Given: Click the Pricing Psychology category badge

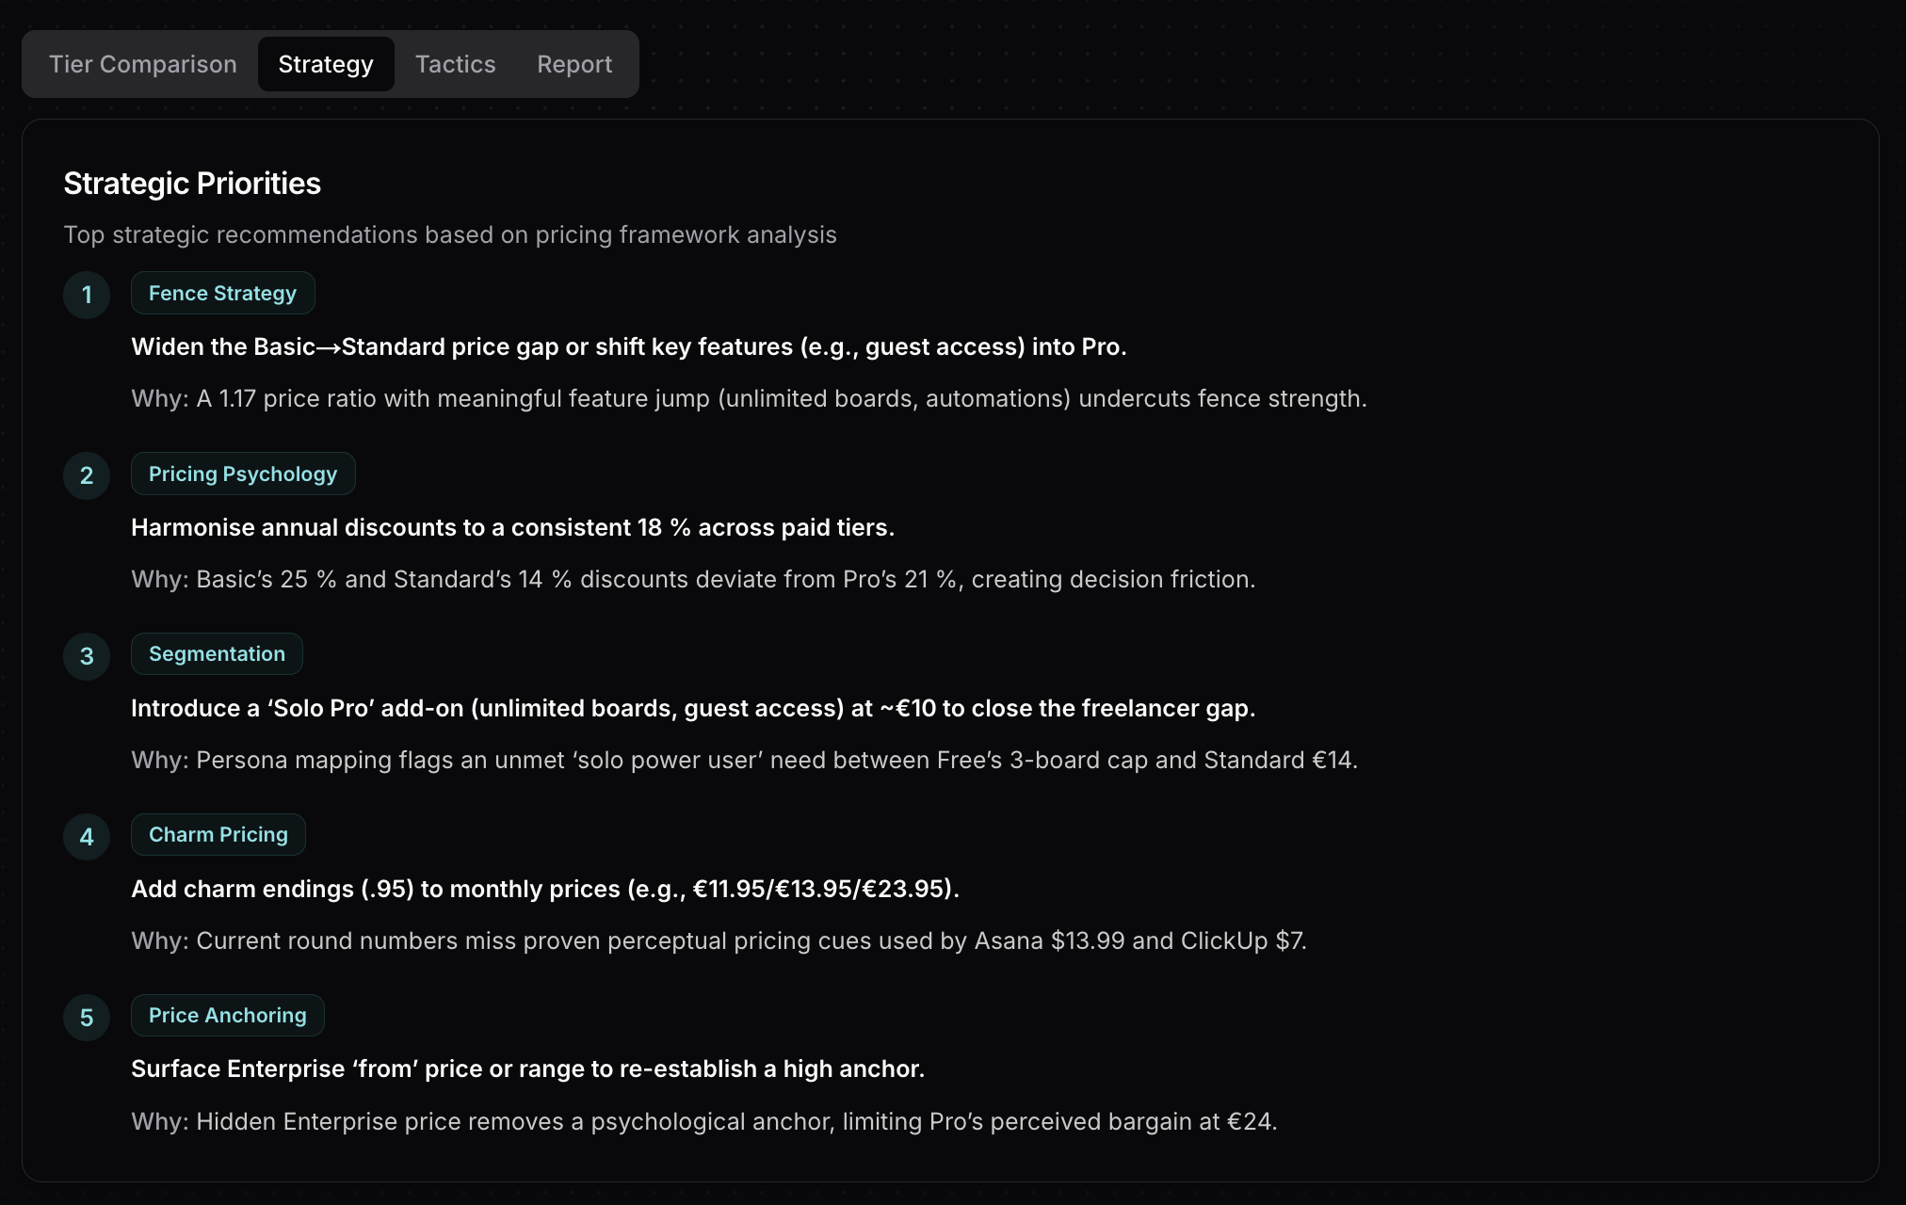Looking at the screenshot, I should coord(243,474).
